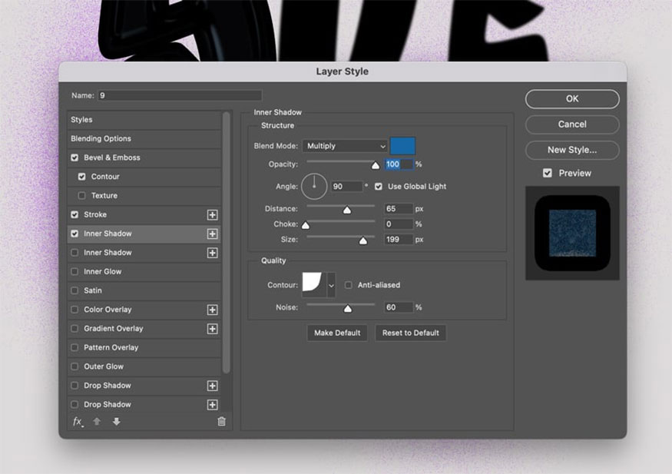Click the move effect down arrow
This screenshot has width=672, height=474.
(x=116, y=422)
